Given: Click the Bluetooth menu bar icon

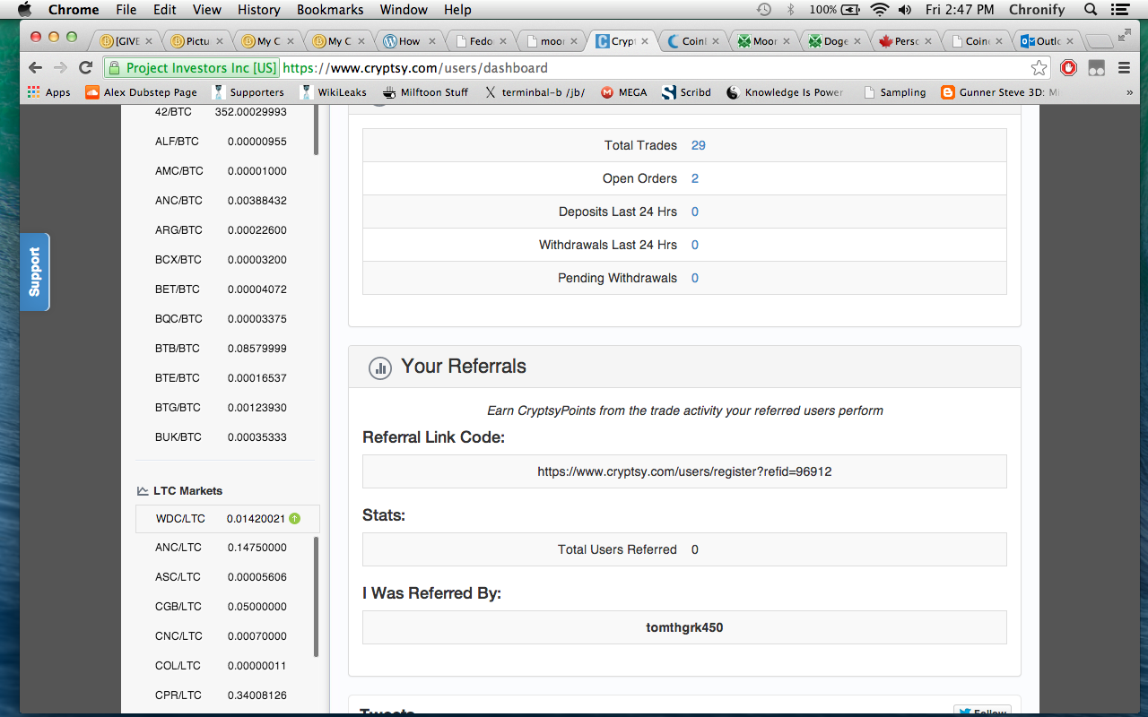Looking at the screenshot, I should click(790, 10).
